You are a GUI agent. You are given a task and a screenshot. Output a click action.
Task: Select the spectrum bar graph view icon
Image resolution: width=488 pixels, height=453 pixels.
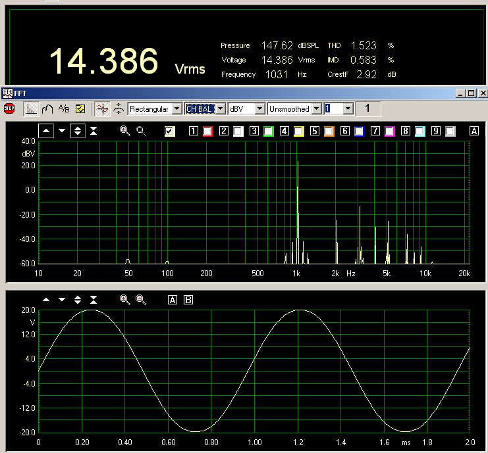point(31,108)
